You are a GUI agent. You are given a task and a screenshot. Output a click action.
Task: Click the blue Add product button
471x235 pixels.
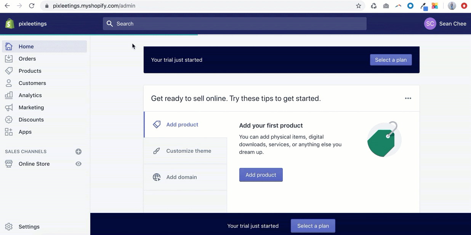[x=261, y=174]
